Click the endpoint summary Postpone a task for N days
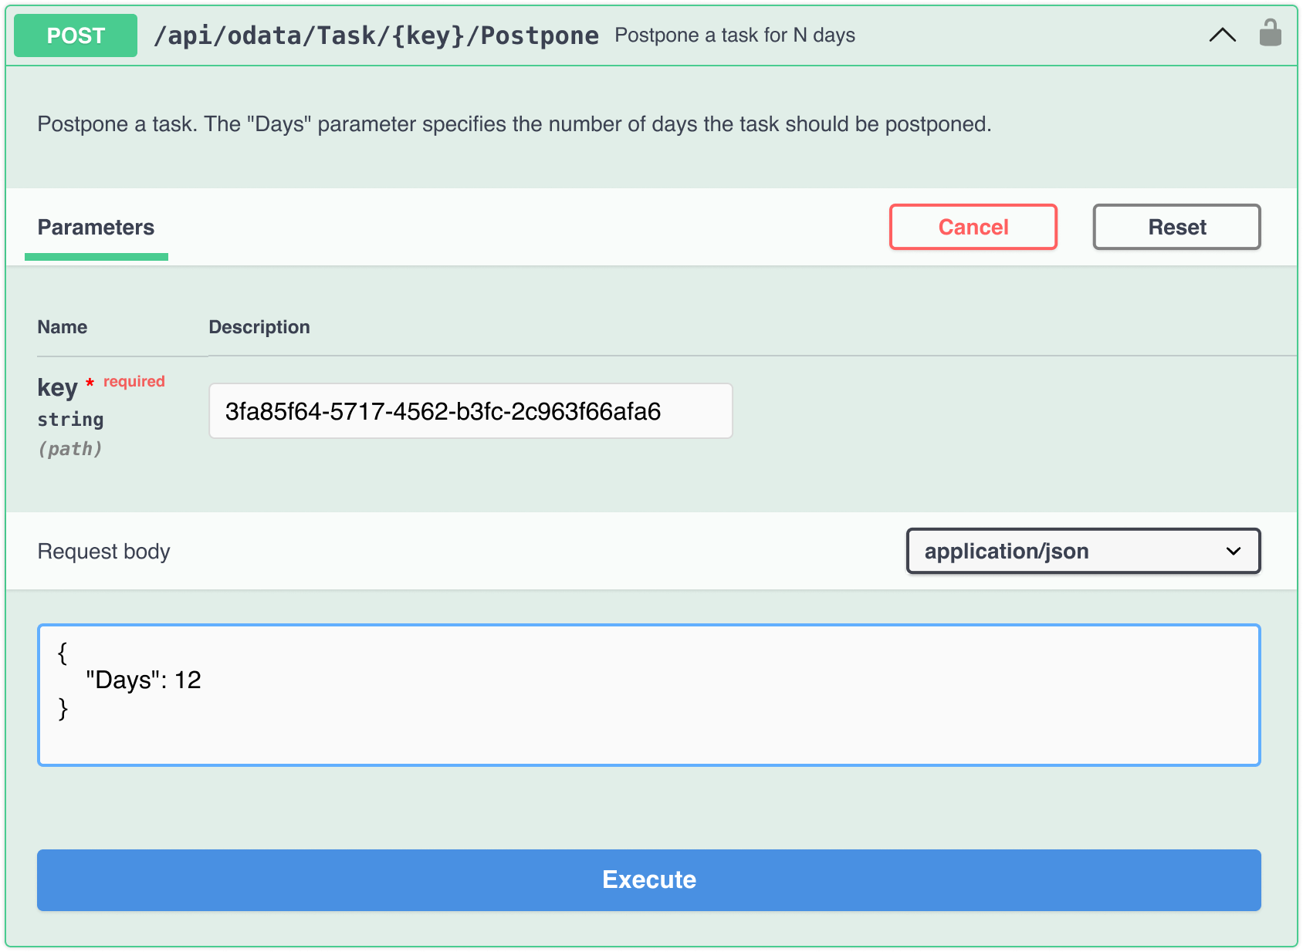 pyautogui.click(x=735, y=35)
